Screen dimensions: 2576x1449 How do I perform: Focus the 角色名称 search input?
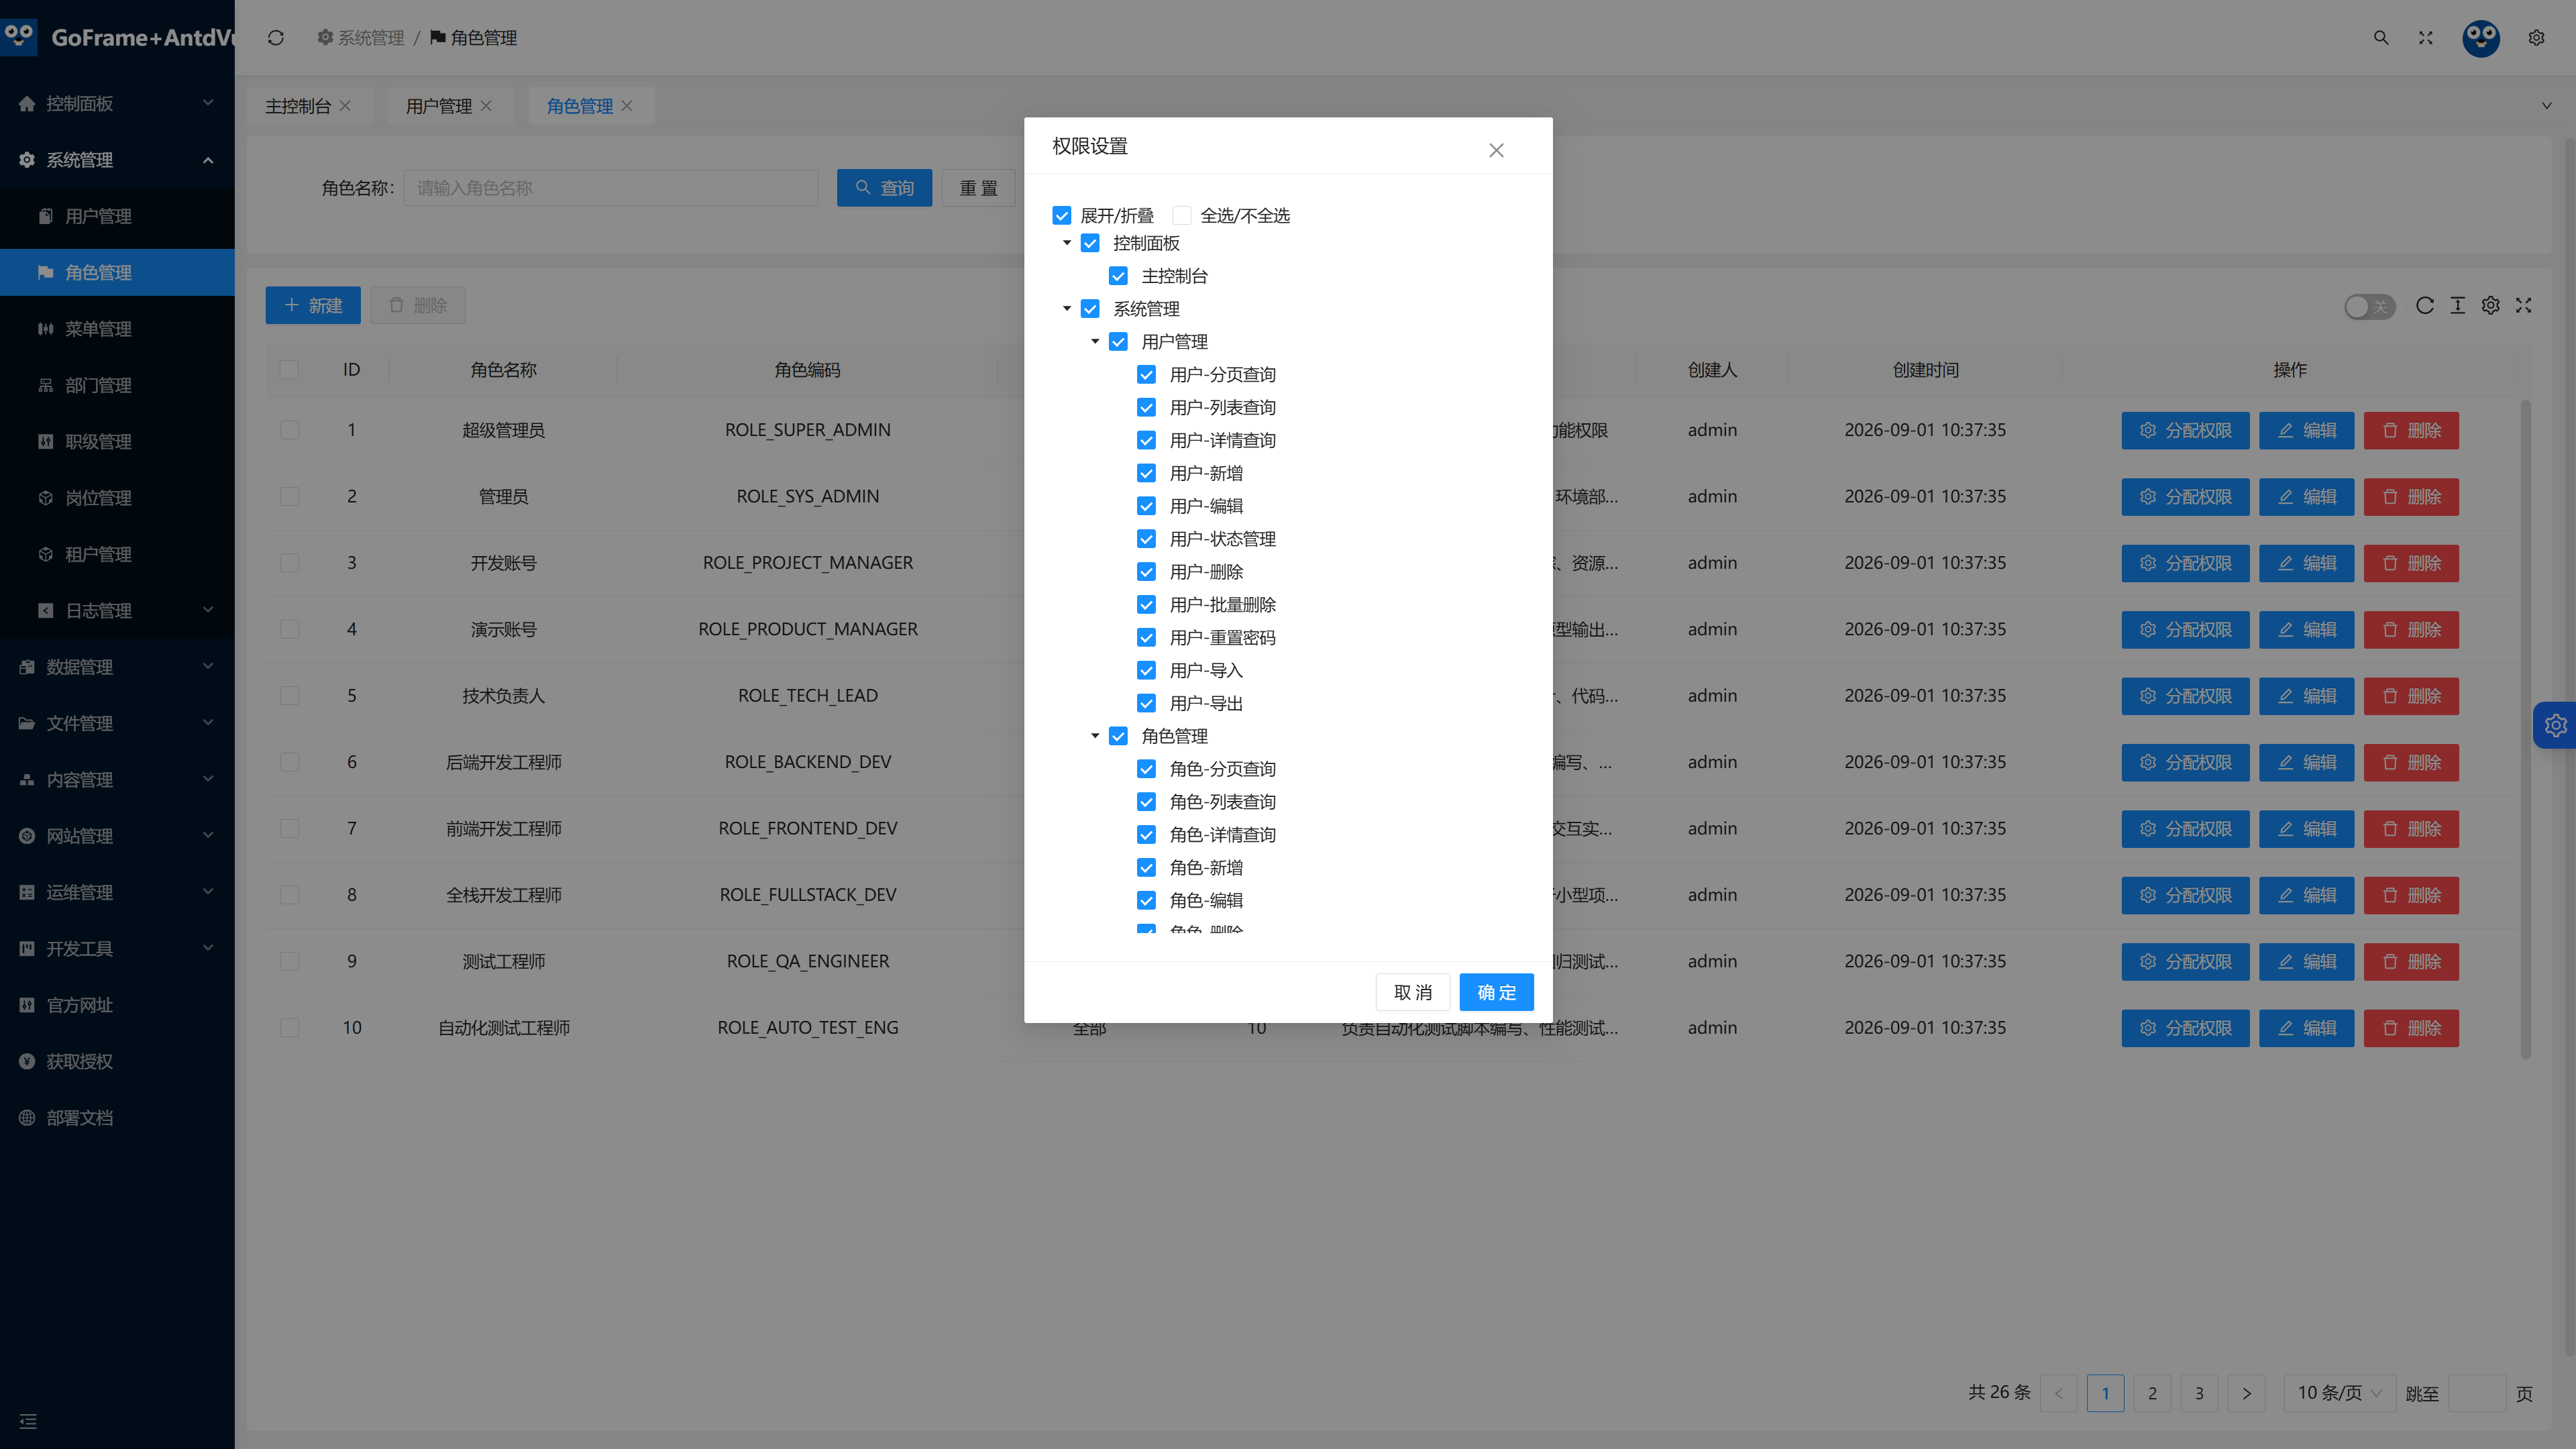point(610,188)
